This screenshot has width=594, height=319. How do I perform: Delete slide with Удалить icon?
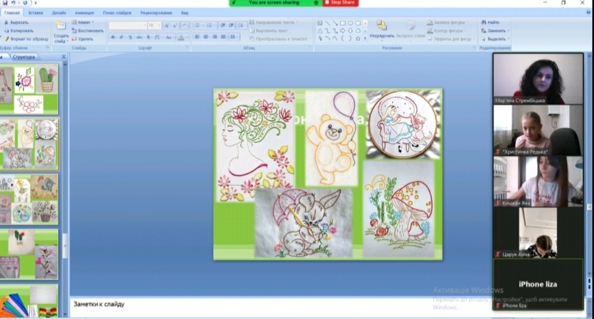pos(74,39)
